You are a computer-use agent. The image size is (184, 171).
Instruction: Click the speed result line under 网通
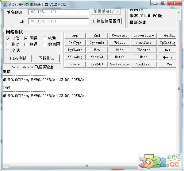click(44, 96)
